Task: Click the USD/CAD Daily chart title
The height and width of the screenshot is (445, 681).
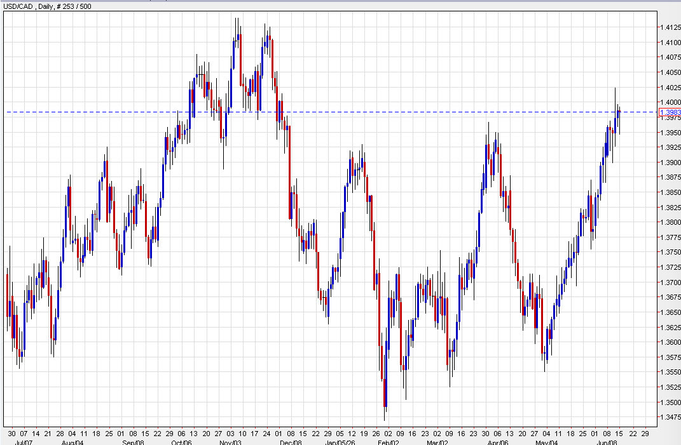Action: coord(47,6)
